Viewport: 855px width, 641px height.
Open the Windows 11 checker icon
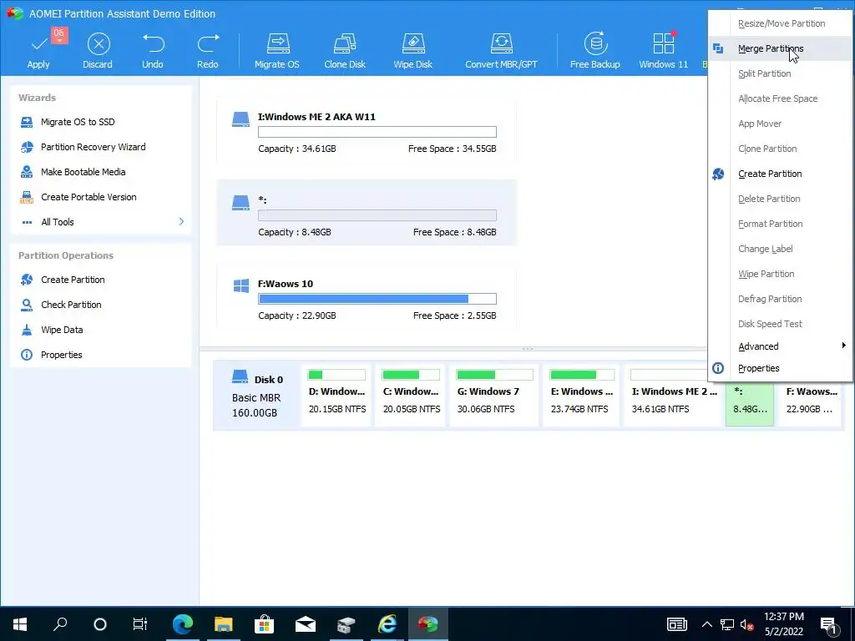pyautogui.click(x=664, y=43)
